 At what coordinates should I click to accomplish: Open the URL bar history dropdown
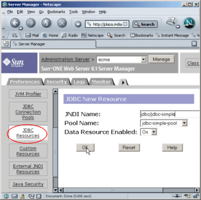pyautogui.click(x=126, y=24)
